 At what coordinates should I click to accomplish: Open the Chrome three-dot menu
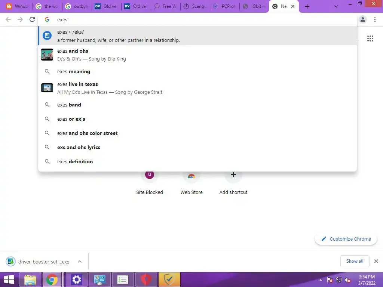coord(375,19)
